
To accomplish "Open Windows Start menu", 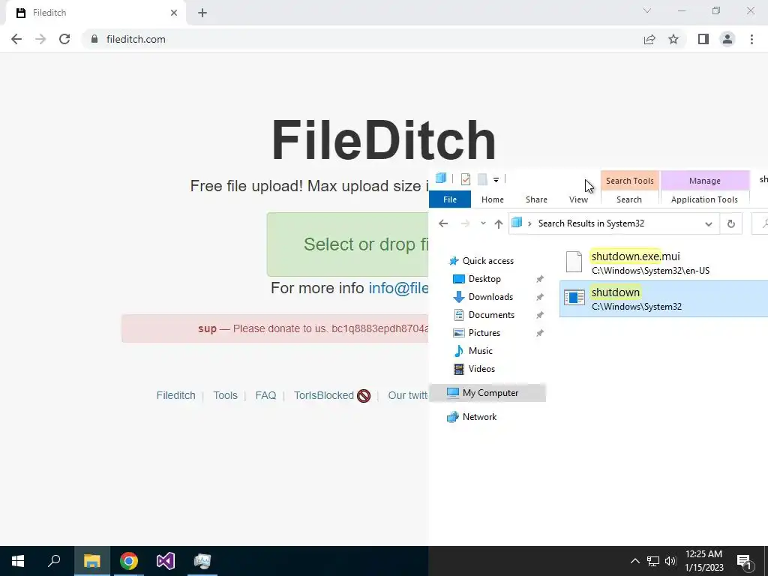I will pyautogui.click(x=18, y=561).
